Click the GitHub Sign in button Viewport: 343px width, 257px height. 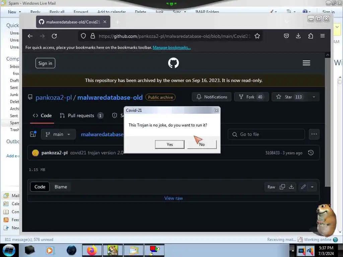pos(45,63)
